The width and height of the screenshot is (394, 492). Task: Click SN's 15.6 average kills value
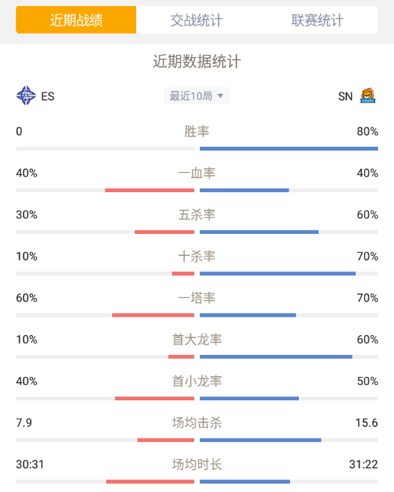[x=366, y=423]
